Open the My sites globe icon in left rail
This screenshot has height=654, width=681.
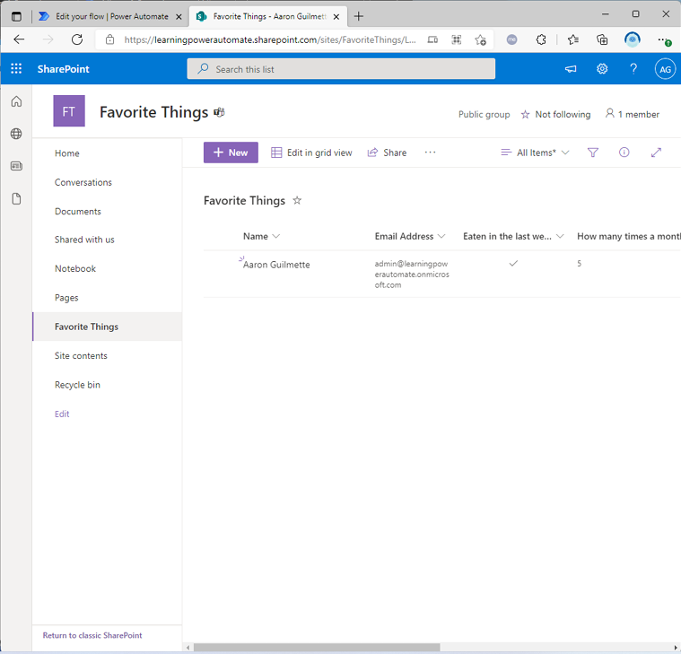(16, 134)
